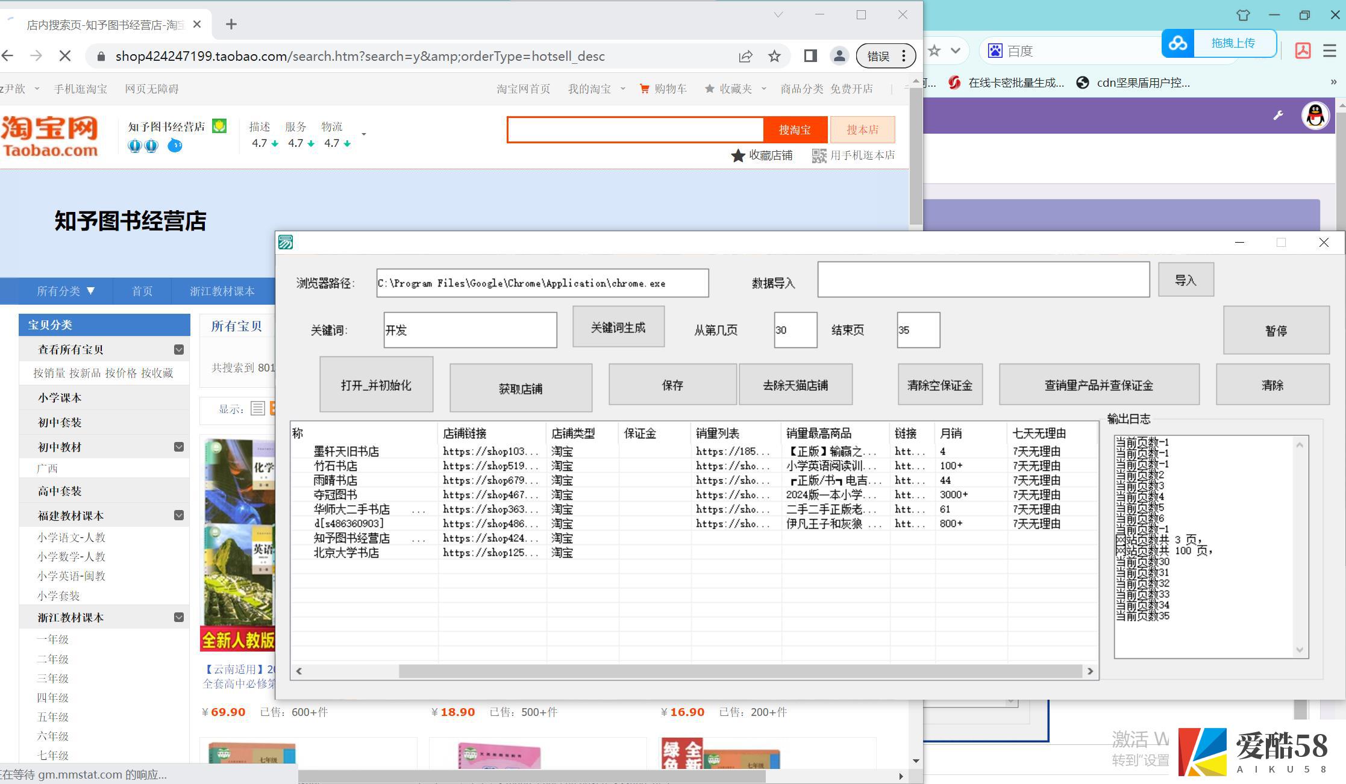
Task: Open the 首页 nav tab
Action: [142, 291]
